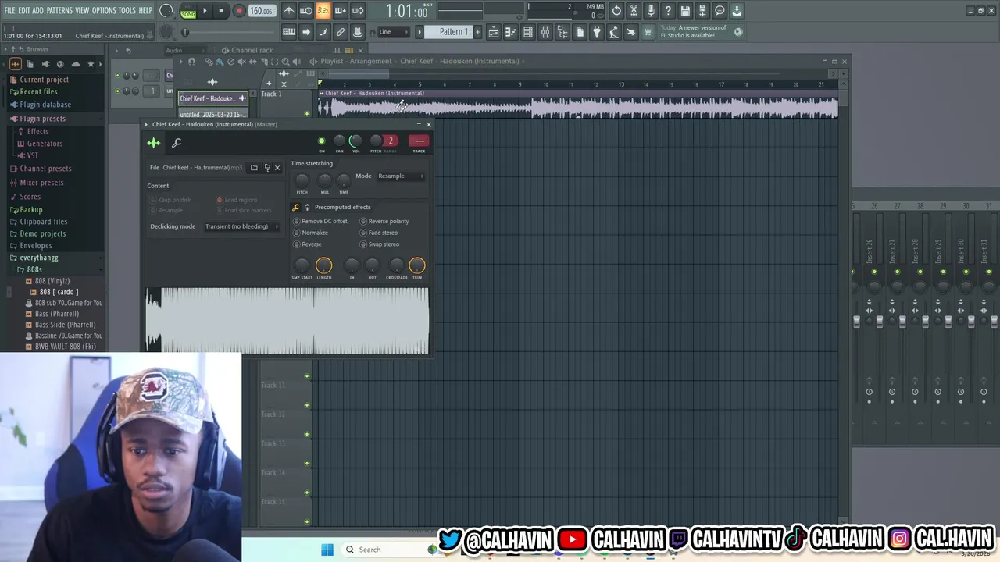Toggle Track 1 mute LED
Viewport: 1000px width, 562px height.
tap(307, 114)
